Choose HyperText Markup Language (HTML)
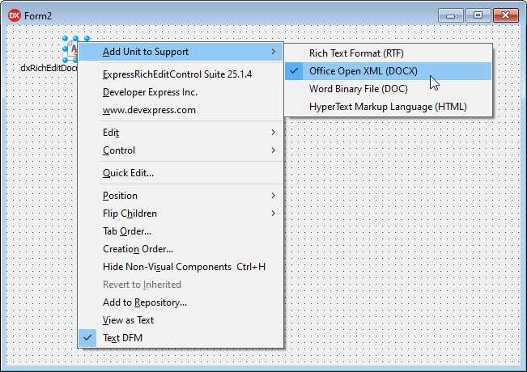 (389, 107)
